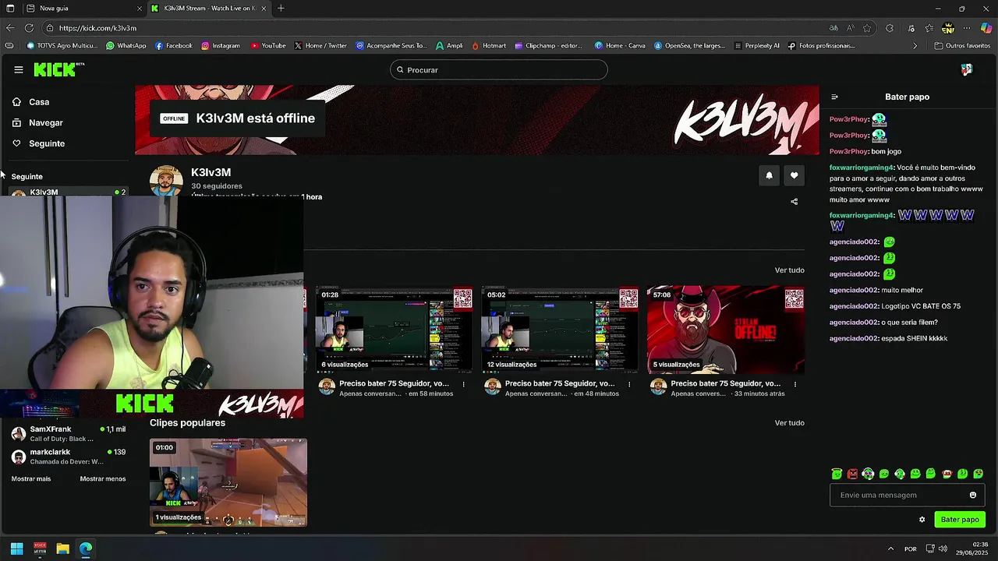Open markclarkk channel in sidebar
The width and height of the screenshot is (998, 561).
69,457
